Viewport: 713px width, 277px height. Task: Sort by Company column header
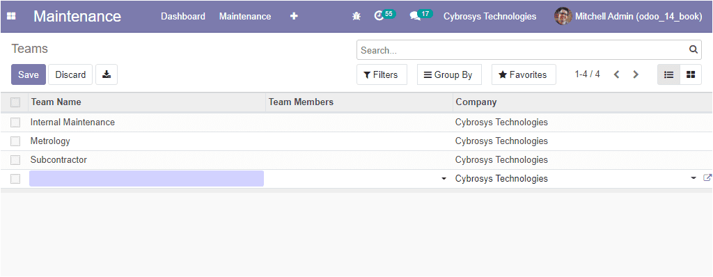[583, 102]
